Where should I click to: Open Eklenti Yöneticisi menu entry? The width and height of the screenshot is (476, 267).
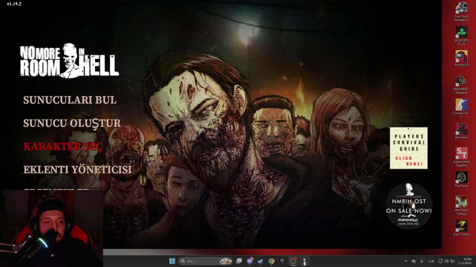pyautogui.click(x=77, y=169)
